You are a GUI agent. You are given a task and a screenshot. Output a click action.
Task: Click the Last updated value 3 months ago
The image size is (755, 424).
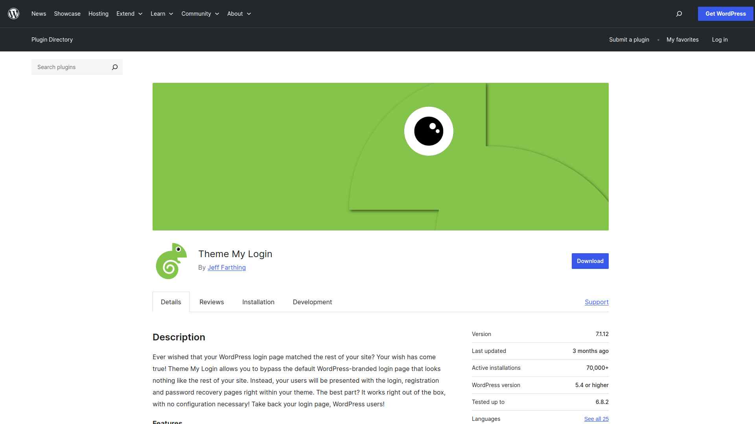591,351
